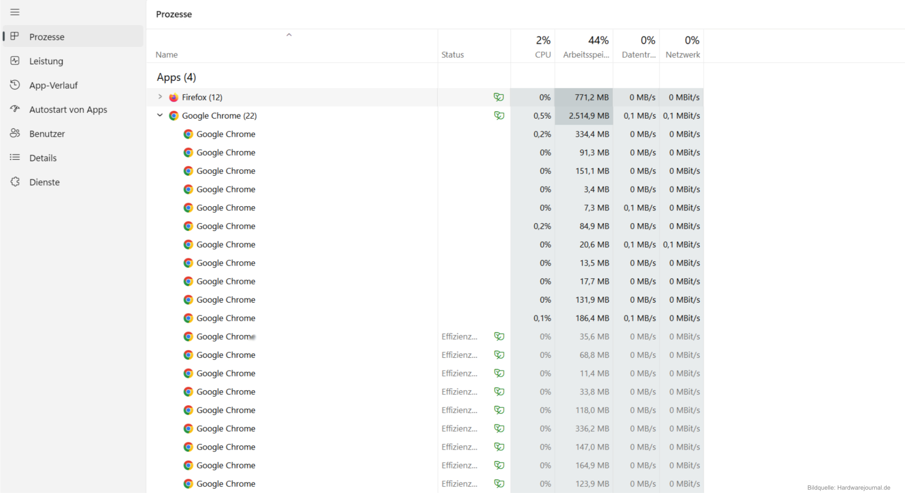Click the Autostart speedometer icon

click(15, 109)
